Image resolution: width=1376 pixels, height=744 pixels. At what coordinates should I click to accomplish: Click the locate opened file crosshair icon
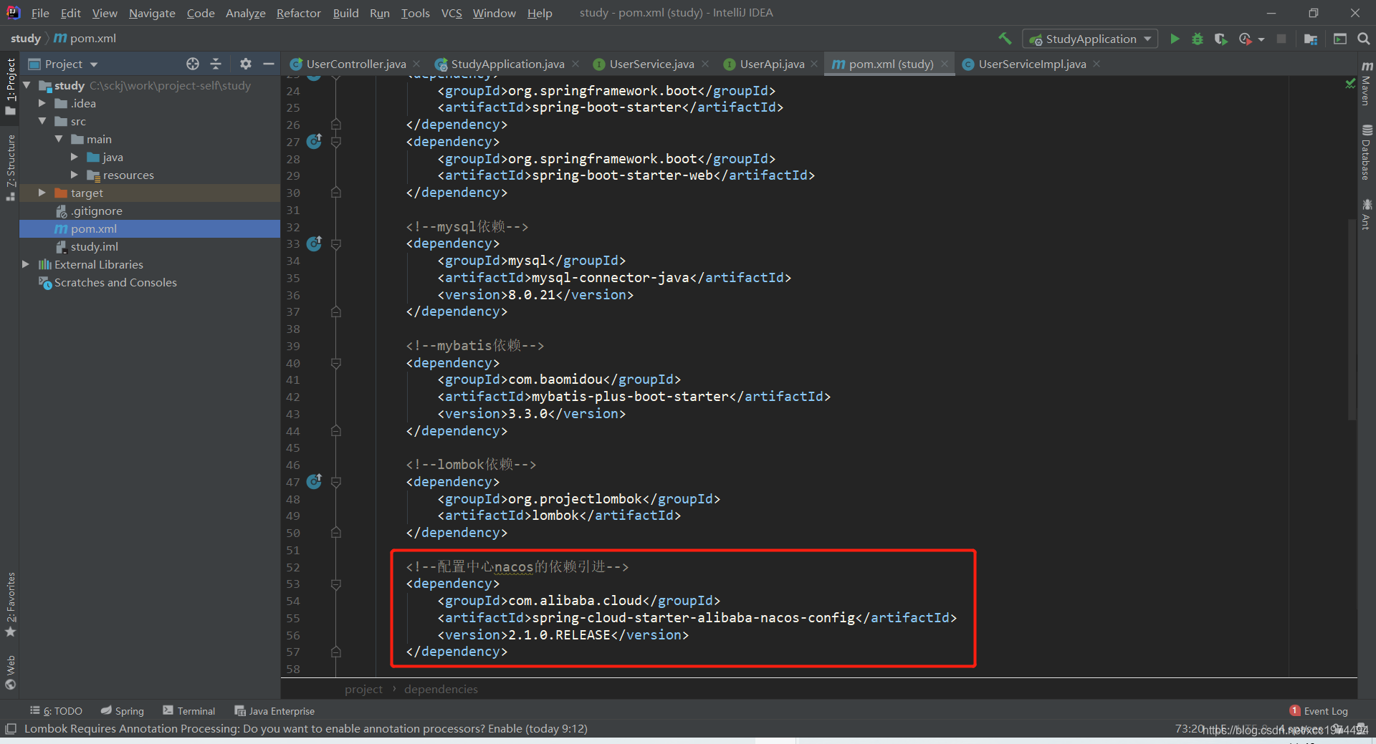(193, 64)
